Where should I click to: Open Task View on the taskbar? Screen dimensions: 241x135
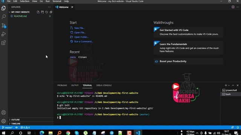point(29,133)
